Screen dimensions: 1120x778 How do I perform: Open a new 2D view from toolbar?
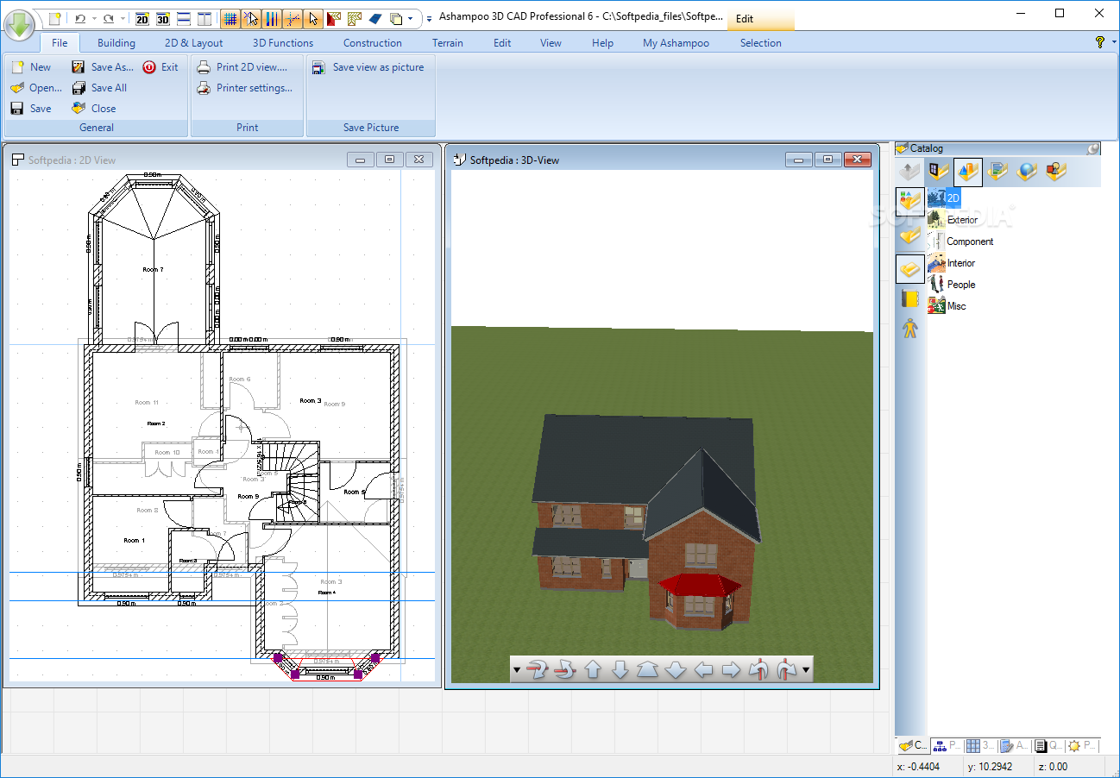[142, 18]
